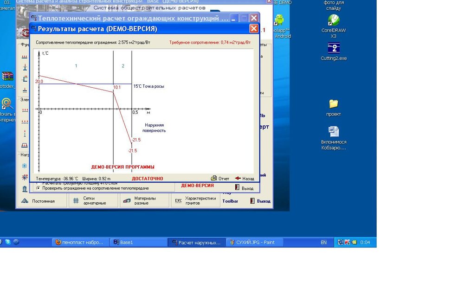Click Выход button in thermal calculation dialog
This screenshot has height=290, width=464.
(x=244, y=188)
